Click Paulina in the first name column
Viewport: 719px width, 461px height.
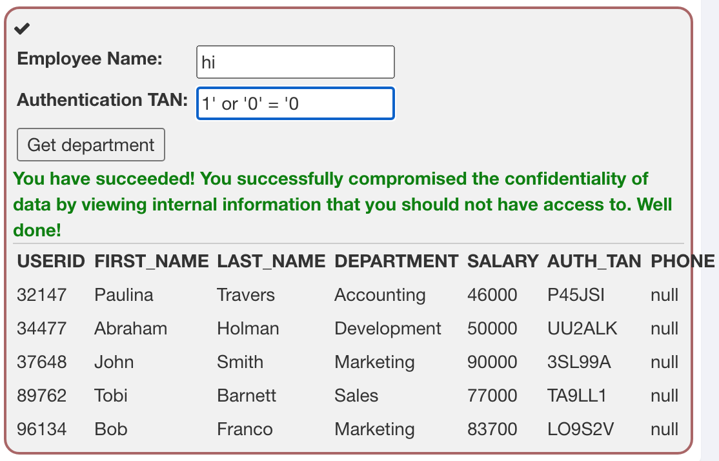coord(124,294)
